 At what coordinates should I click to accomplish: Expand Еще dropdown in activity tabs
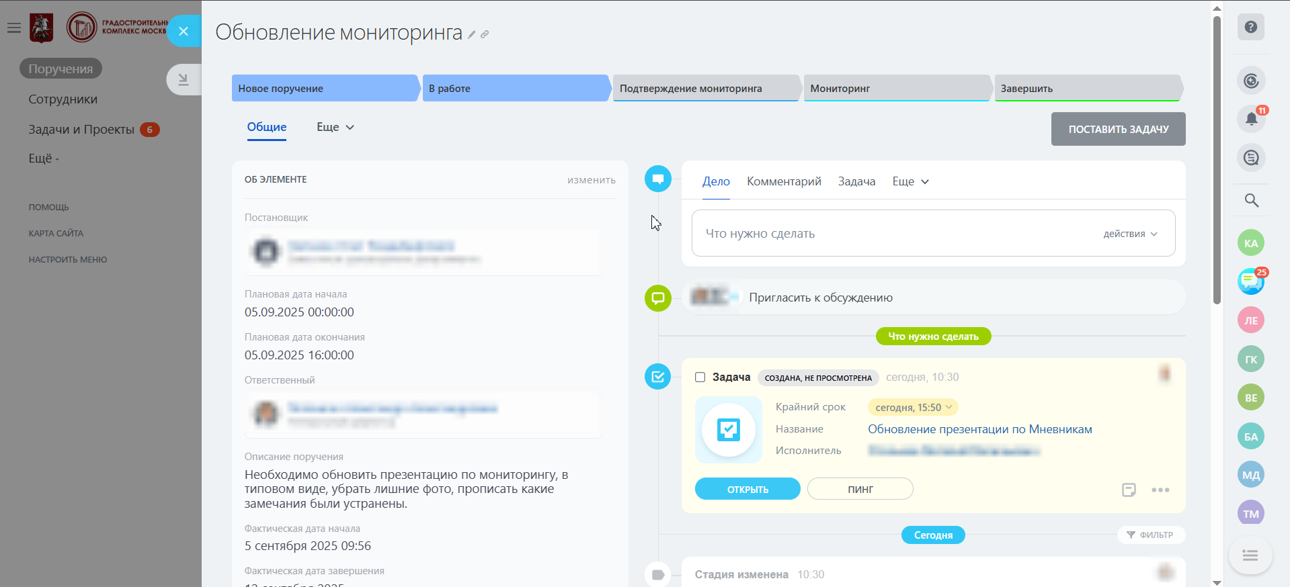[910, 181]
